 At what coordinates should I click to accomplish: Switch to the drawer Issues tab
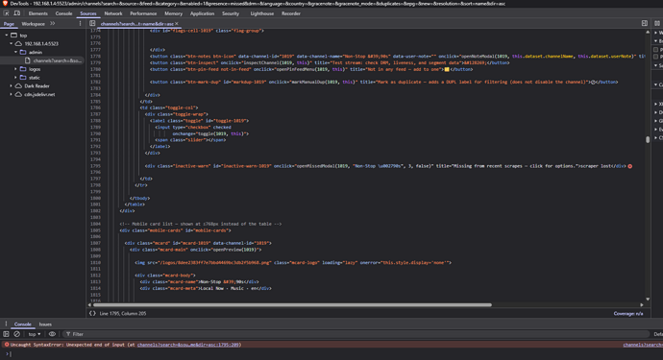coord(45,324)
